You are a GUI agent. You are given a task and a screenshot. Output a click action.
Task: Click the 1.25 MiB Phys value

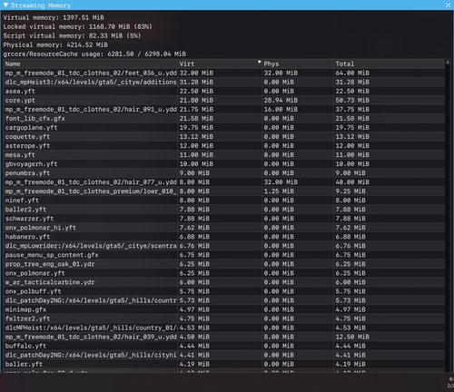pos(279,191)
